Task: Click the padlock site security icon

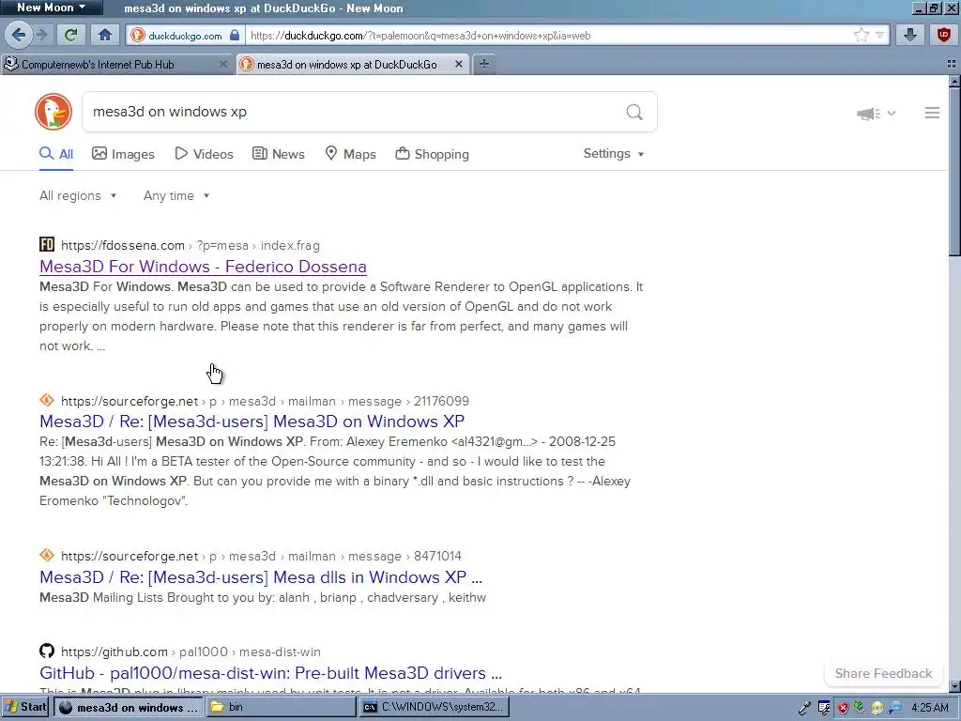Action: [x=234, y=35]
